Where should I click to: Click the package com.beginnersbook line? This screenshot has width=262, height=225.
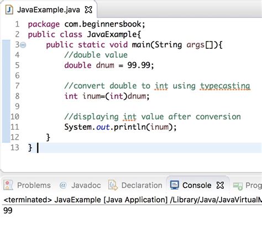(x=87, y=24)
